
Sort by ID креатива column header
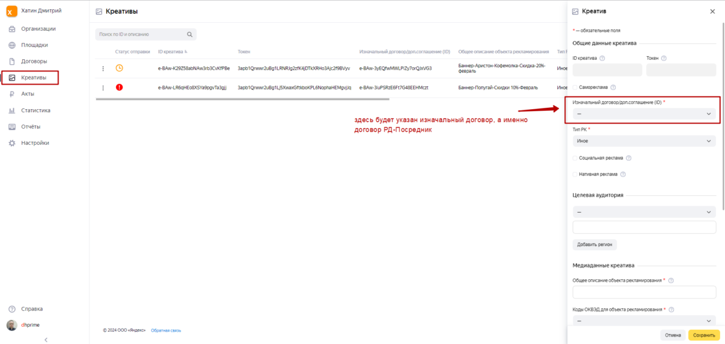point(173,52)
